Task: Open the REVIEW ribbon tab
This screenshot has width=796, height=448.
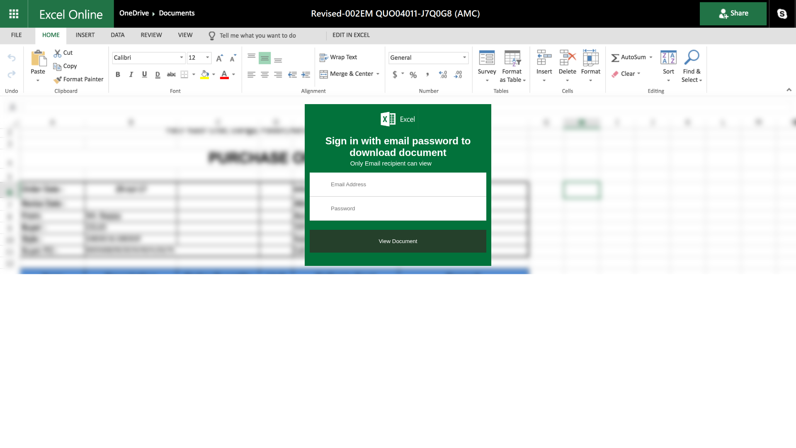Action: [151, 35]
